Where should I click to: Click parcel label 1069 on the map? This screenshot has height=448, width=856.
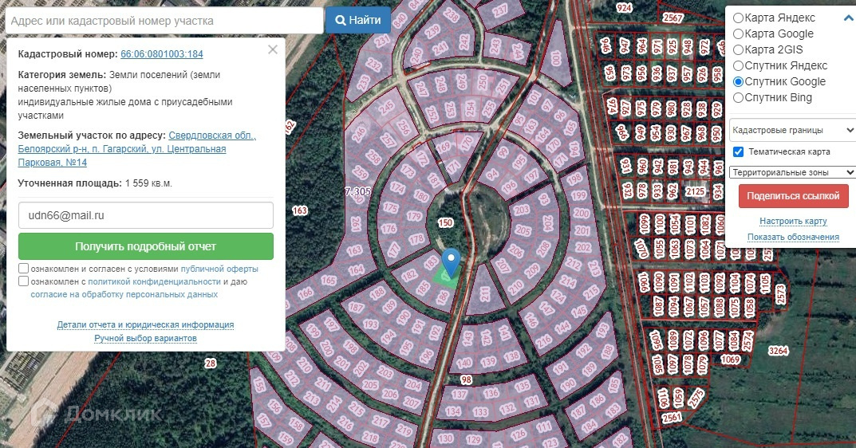[x=731, y=360]
